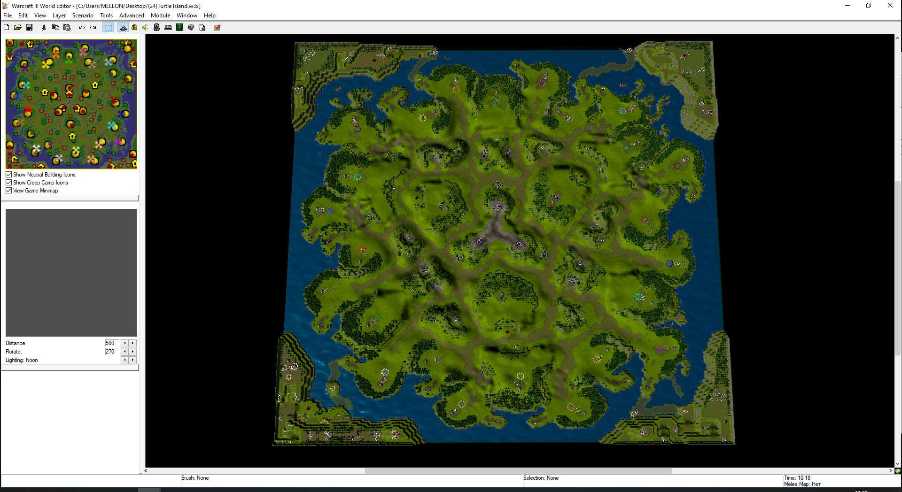Click the horizontal scrollbar's left arrow
The height and width of the screenshot is (492, 902).
[146, 470]
